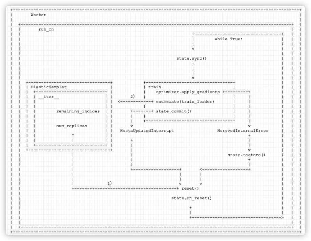Select state.on_reset() text

191,198
